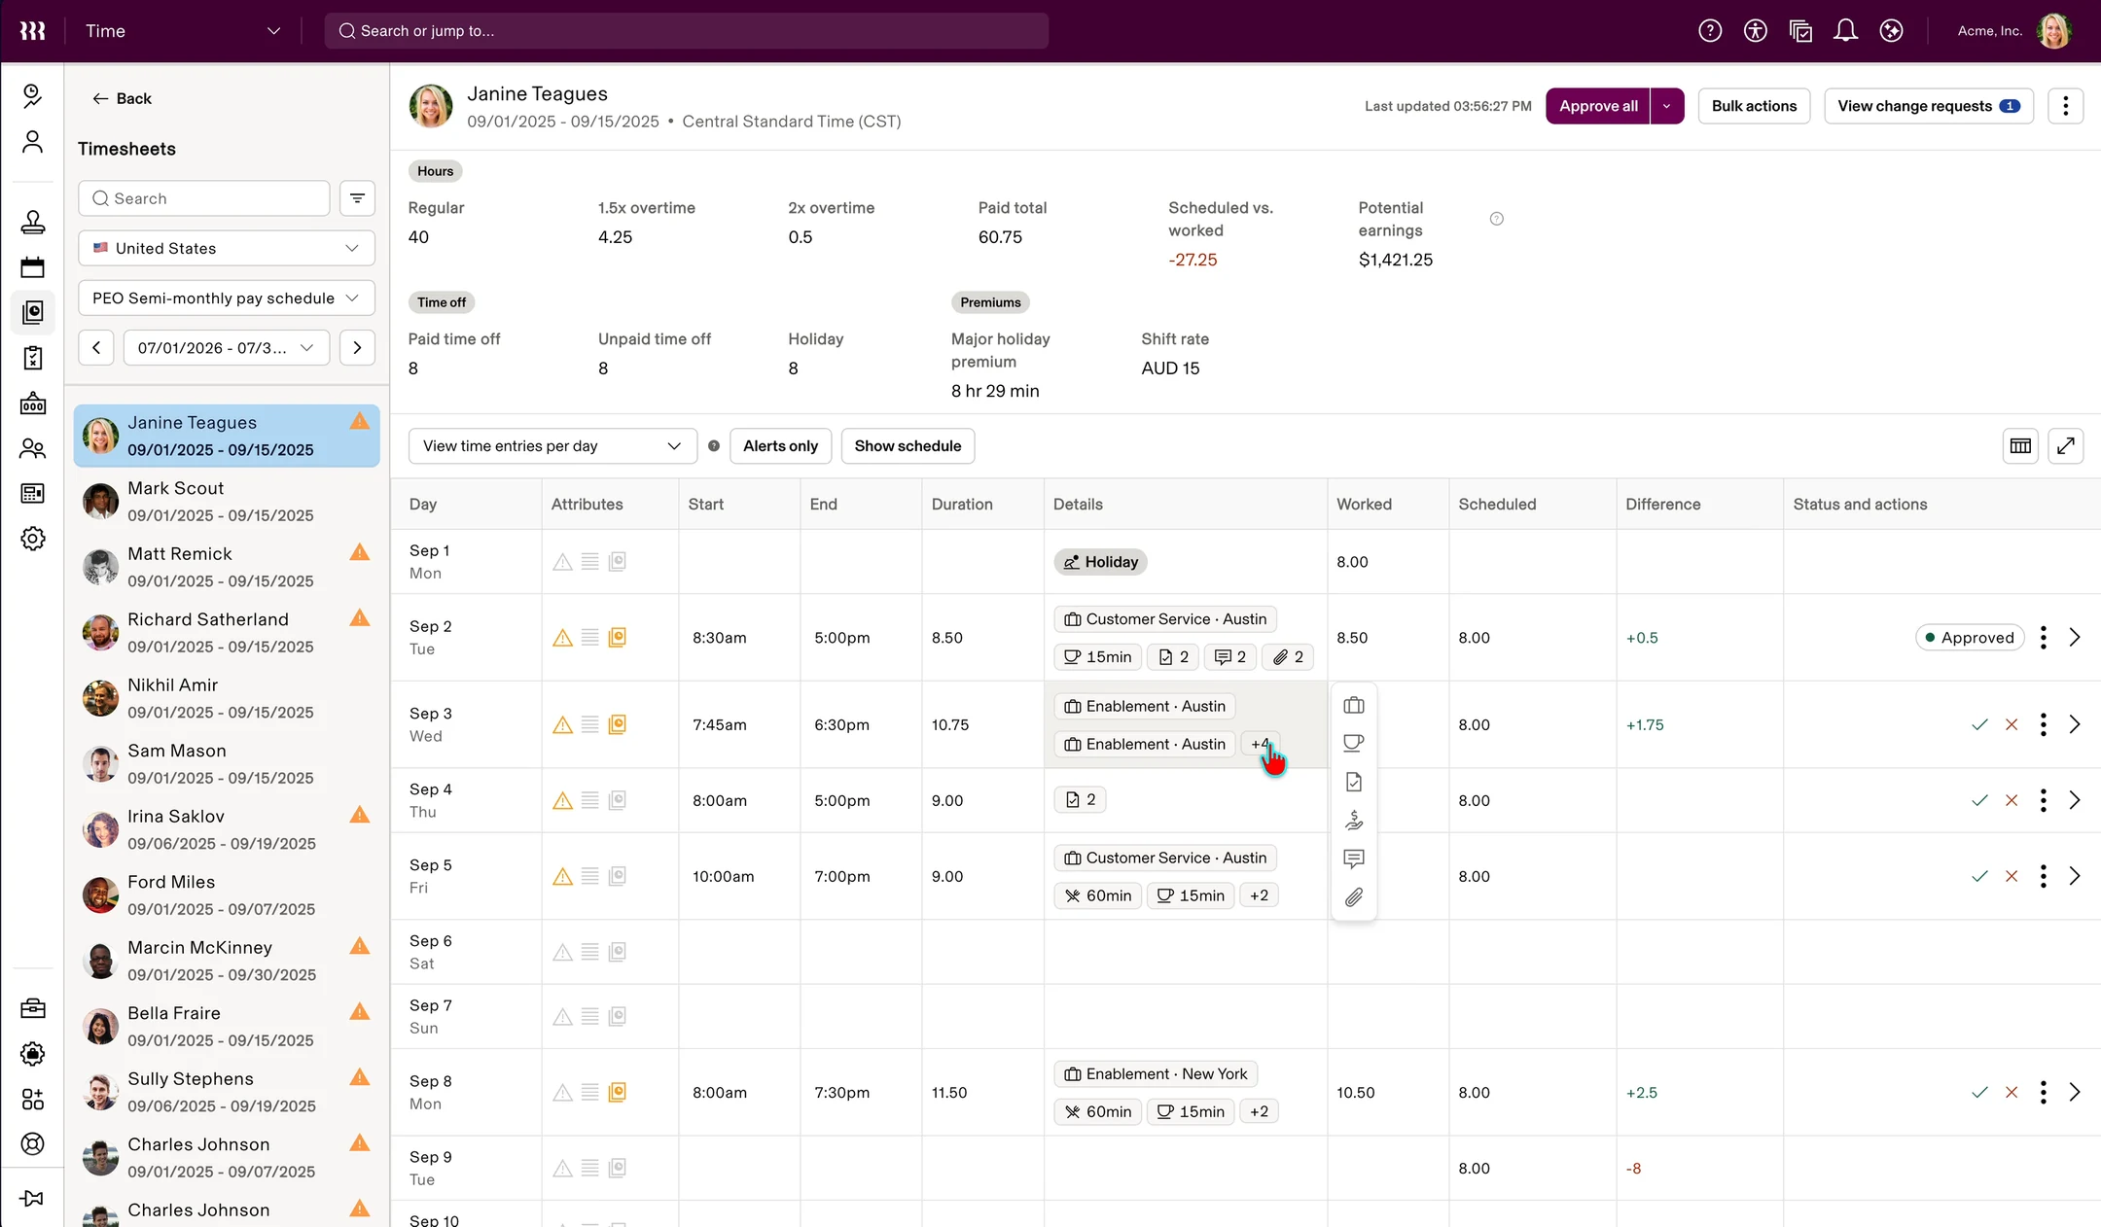The height and width of the screenshot is (1227, 2101).
Task: Open the pay period date range dropdown
Action: coord(226,348)
